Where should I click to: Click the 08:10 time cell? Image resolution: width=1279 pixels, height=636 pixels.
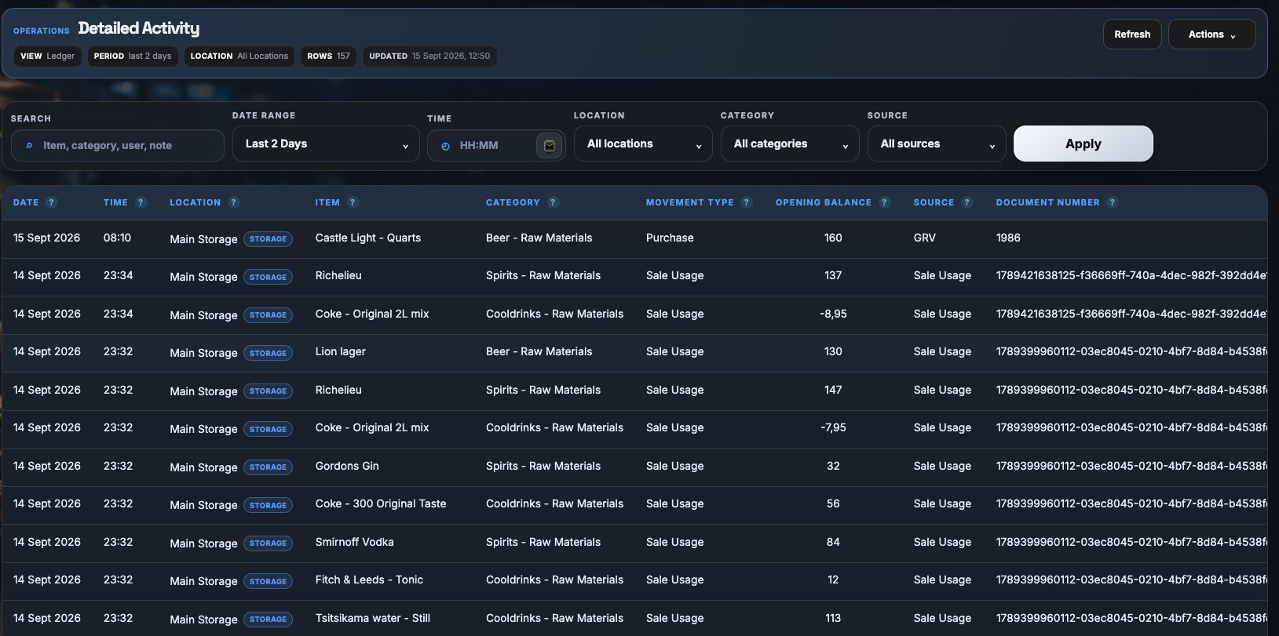tap(117, 238)
